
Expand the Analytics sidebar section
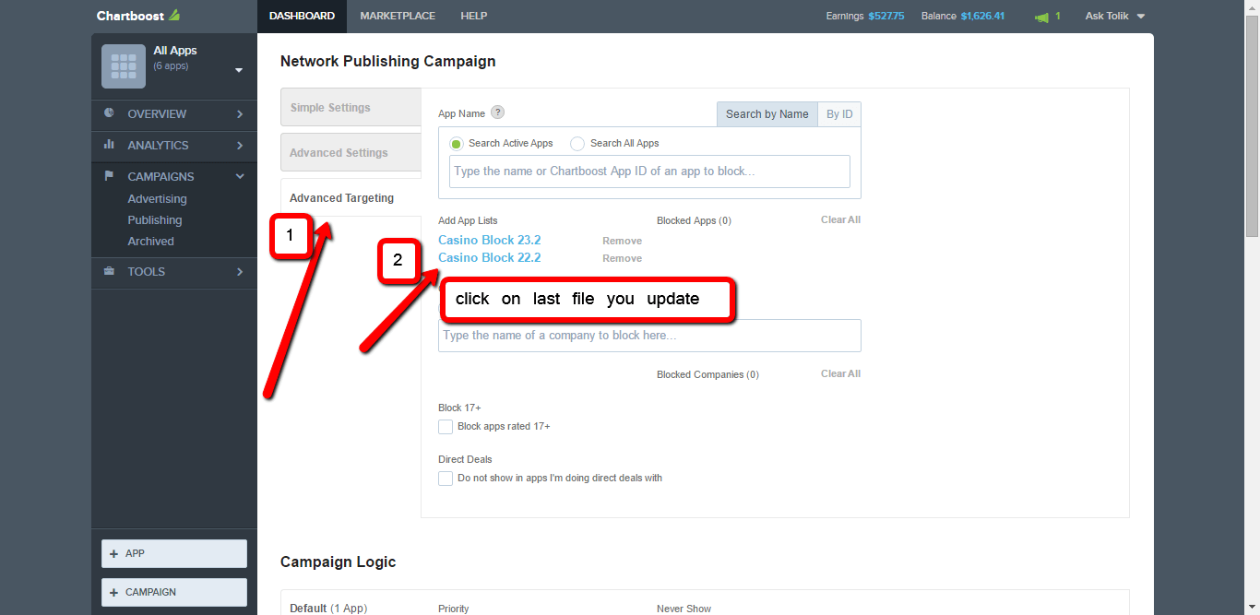240,146
